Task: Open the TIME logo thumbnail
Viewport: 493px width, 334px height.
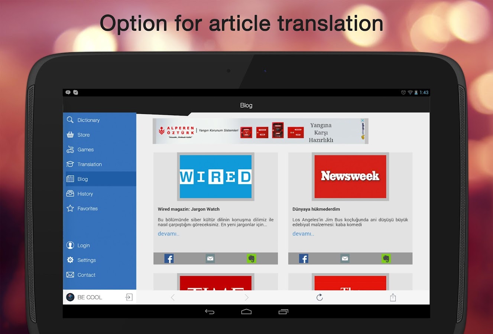Action: coord(215,282)
